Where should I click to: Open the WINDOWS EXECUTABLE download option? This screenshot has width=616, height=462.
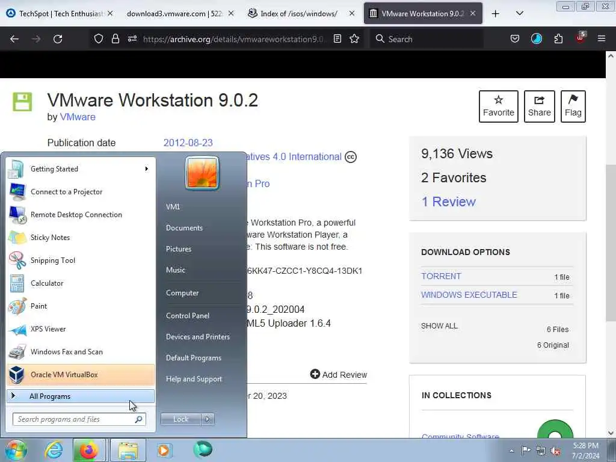click(x=469, y=295)
